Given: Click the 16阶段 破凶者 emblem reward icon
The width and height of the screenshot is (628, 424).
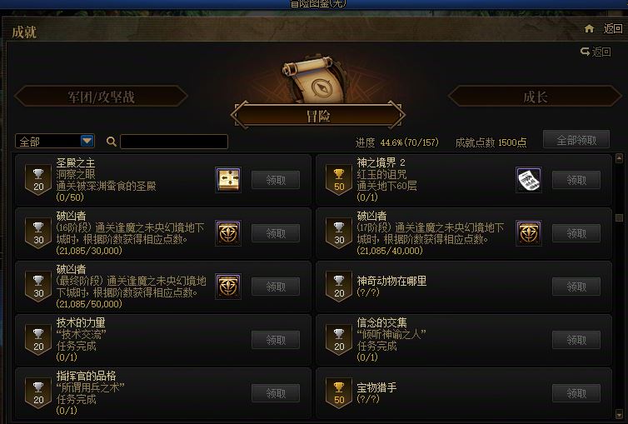Looking at the screenshot, I should pyautogui.click(x=228, y=233).
